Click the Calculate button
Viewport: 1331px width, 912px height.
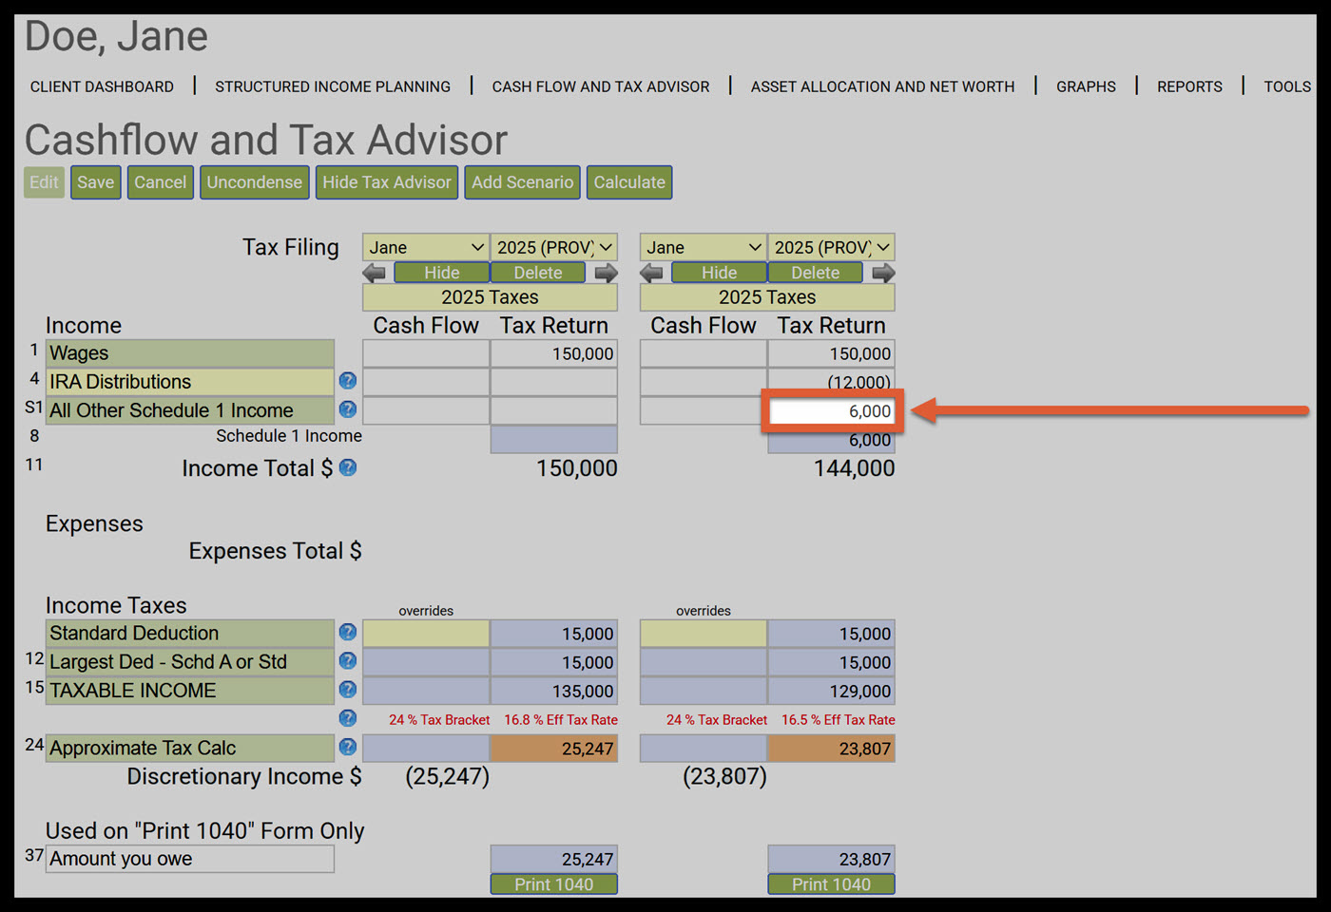coord(629,182)
